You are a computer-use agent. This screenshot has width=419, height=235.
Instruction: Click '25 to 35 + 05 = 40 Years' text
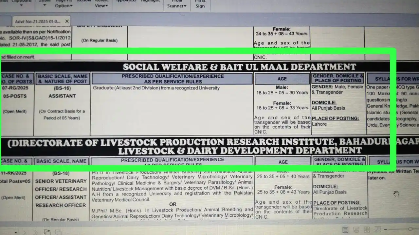(x=283, y=176)
